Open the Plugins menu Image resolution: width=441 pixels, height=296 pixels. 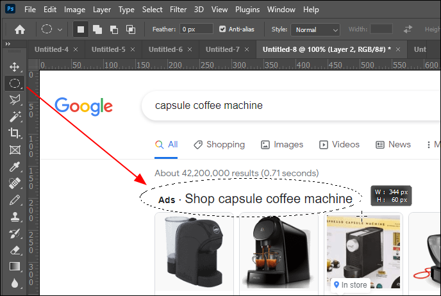click(x=247, y=10)
